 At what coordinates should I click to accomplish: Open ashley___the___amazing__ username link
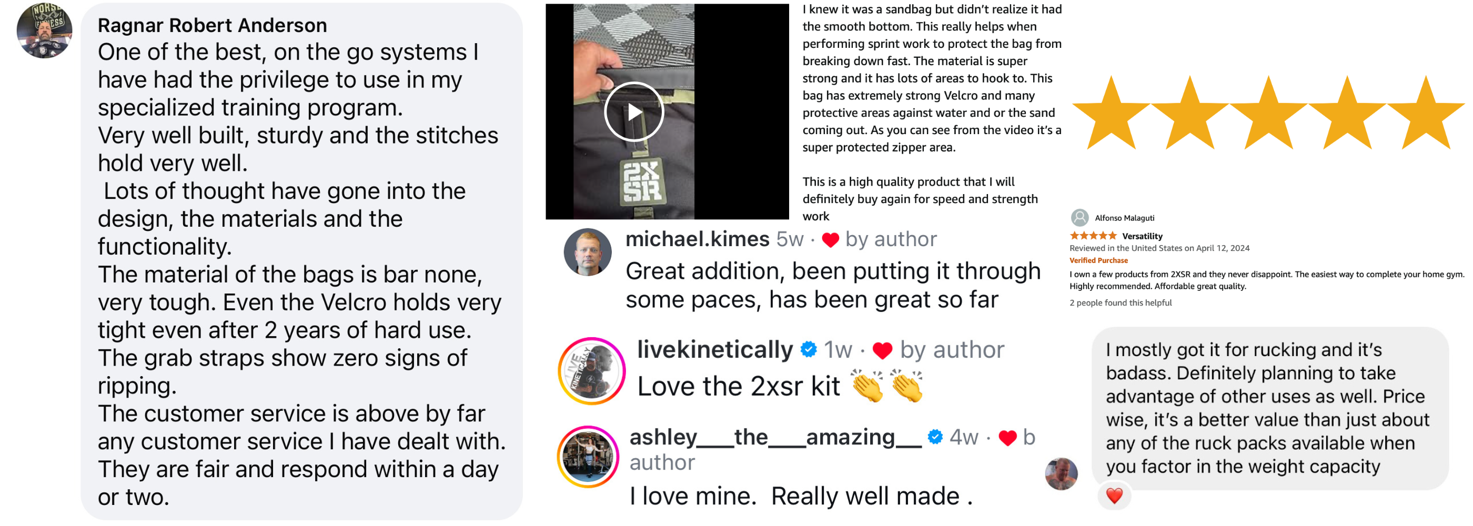[775, 438]
